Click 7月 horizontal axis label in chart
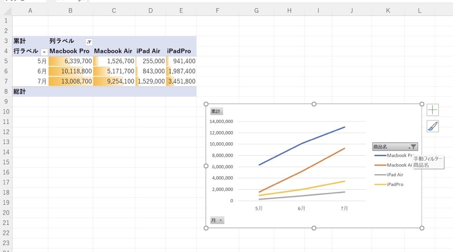This screenshot has width=453, height=252. point(344,208)
